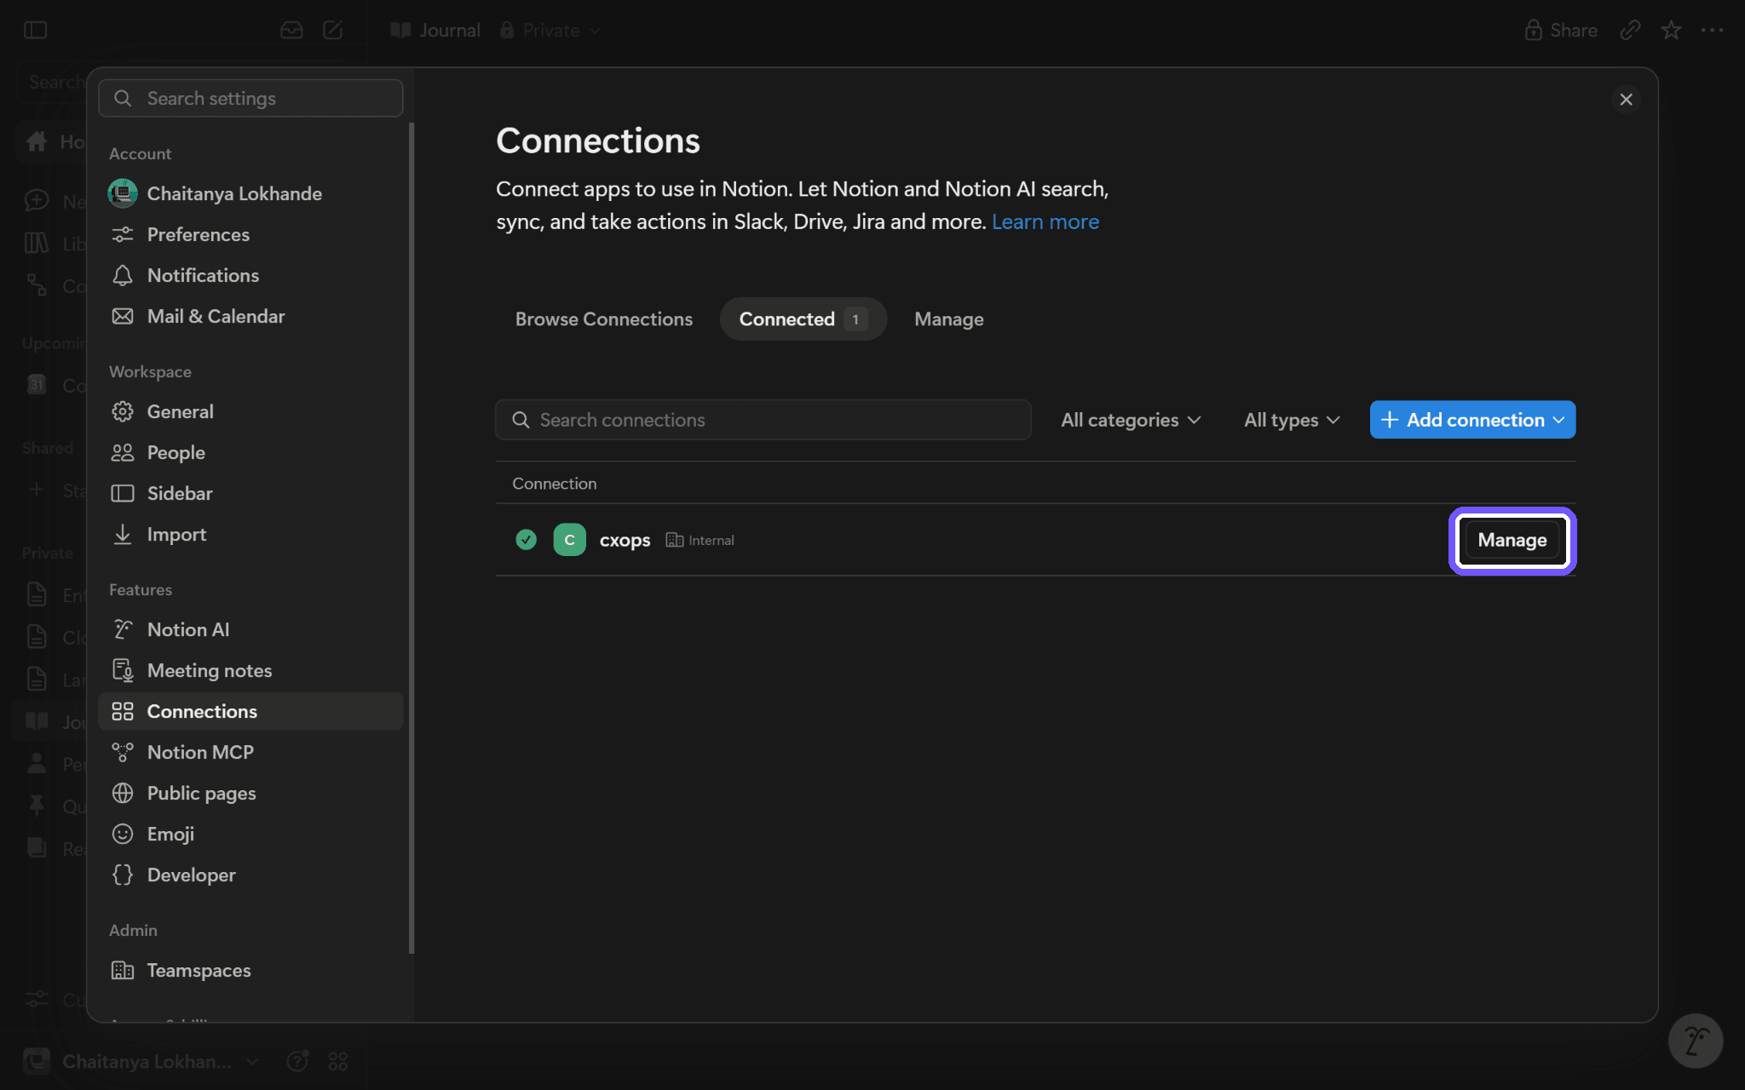Click the favorite star icon
The image size is (1745, 1090).
[1671, 31]
